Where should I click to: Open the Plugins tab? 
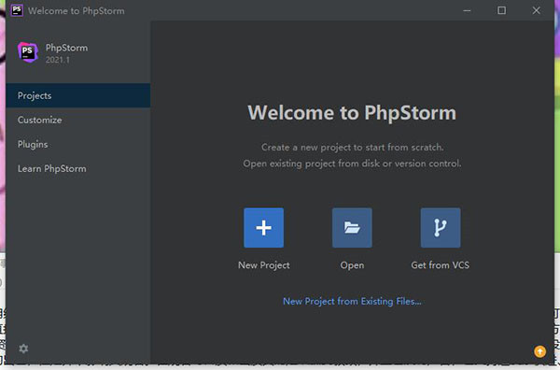(x=77, y=144)
